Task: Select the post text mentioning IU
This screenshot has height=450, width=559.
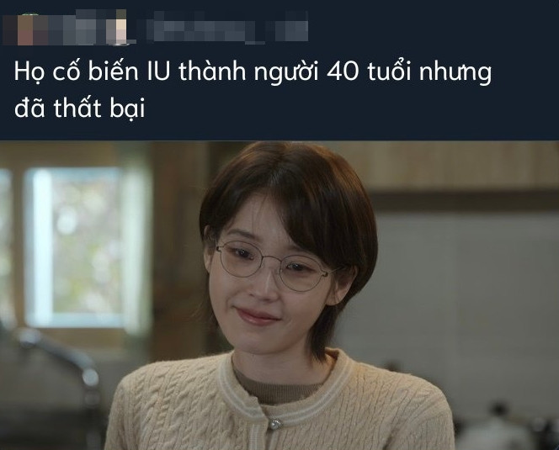Action: [x=253, y=89]
